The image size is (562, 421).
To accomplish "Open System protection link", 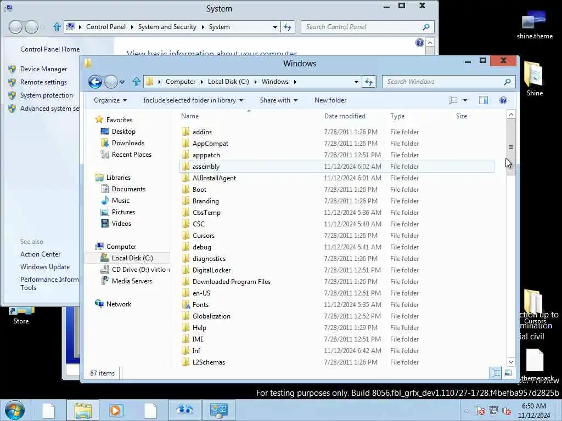I will click(47, 95).
